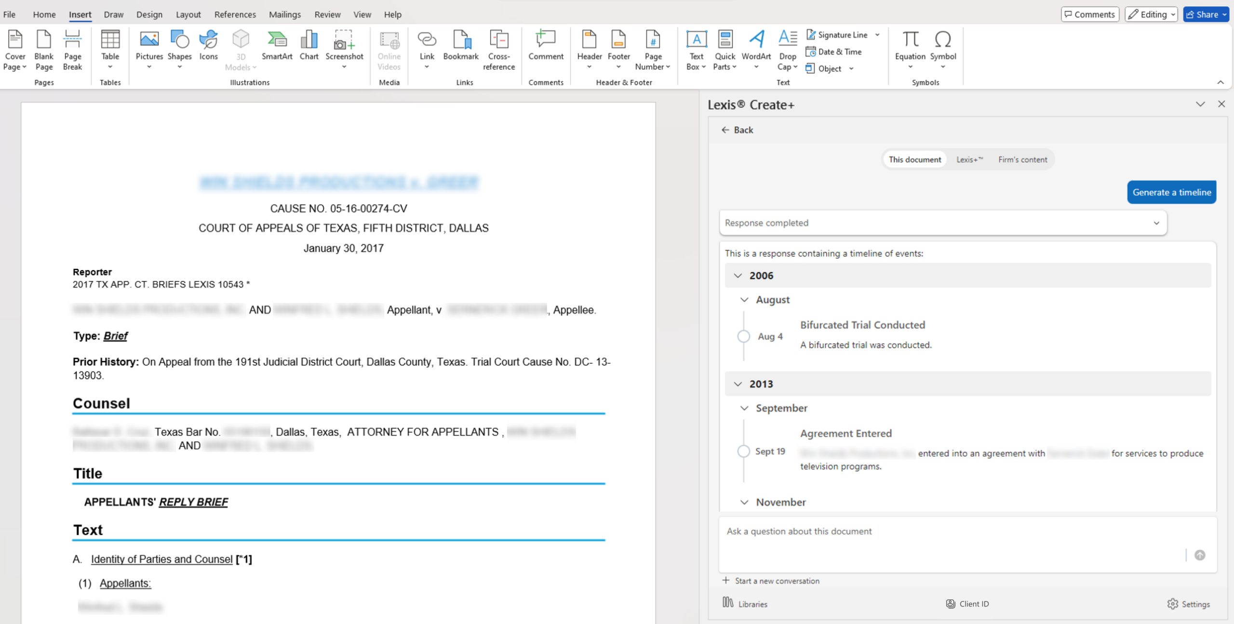Insert a new Comment
This screenshot has height=624, width=1234.
point(545,48)
